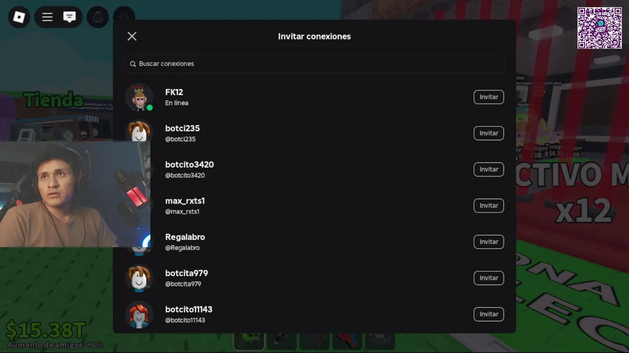Click the search magnifier icon
Screen dimensions: 629x353
click(133, 64)
